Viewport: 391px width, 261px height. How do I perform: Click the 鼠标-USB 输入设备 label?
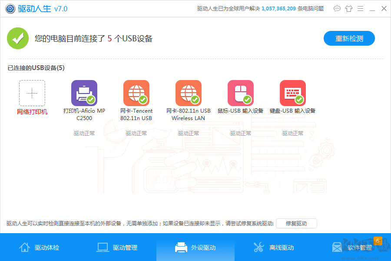(241, 110)
